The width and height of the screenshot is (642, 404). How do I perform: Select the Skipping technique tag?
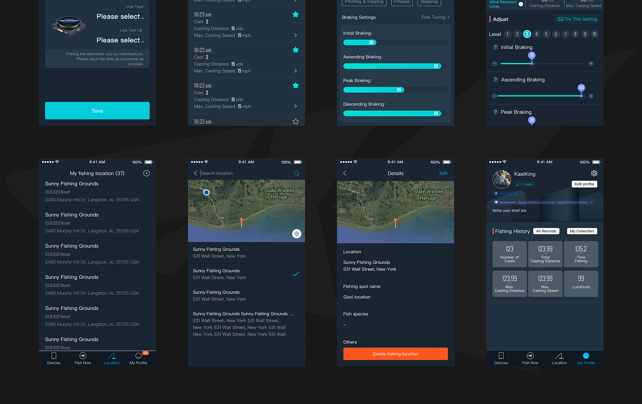429,2
